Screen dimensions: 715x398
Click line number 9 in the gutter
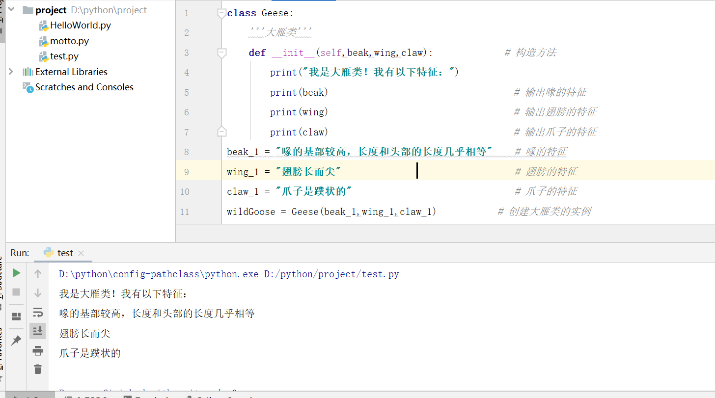tap(187, 172)
